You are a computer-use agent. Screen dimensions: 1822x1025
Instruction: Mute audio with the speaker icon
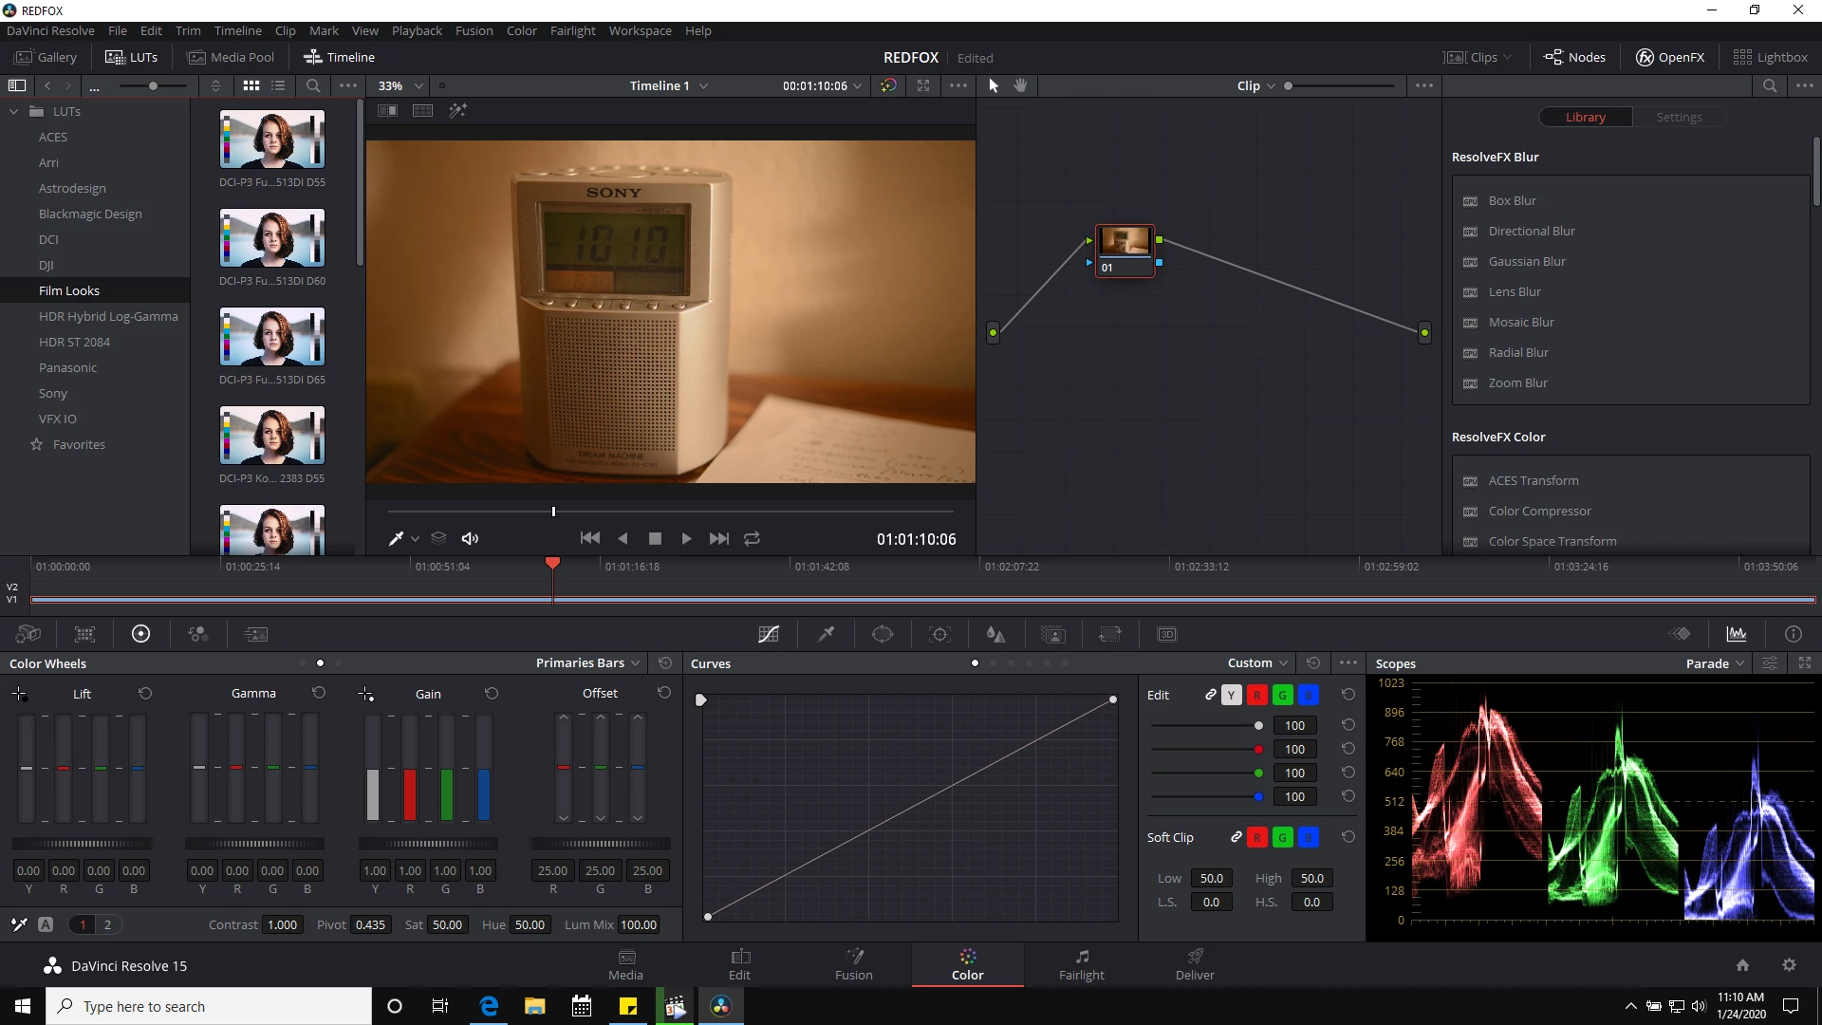pos(470,538)
